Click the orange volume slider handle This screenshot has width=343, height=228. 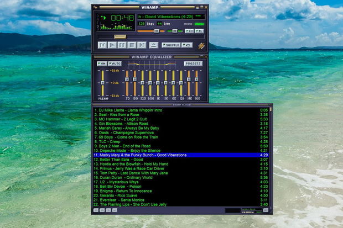click(157, 31)
